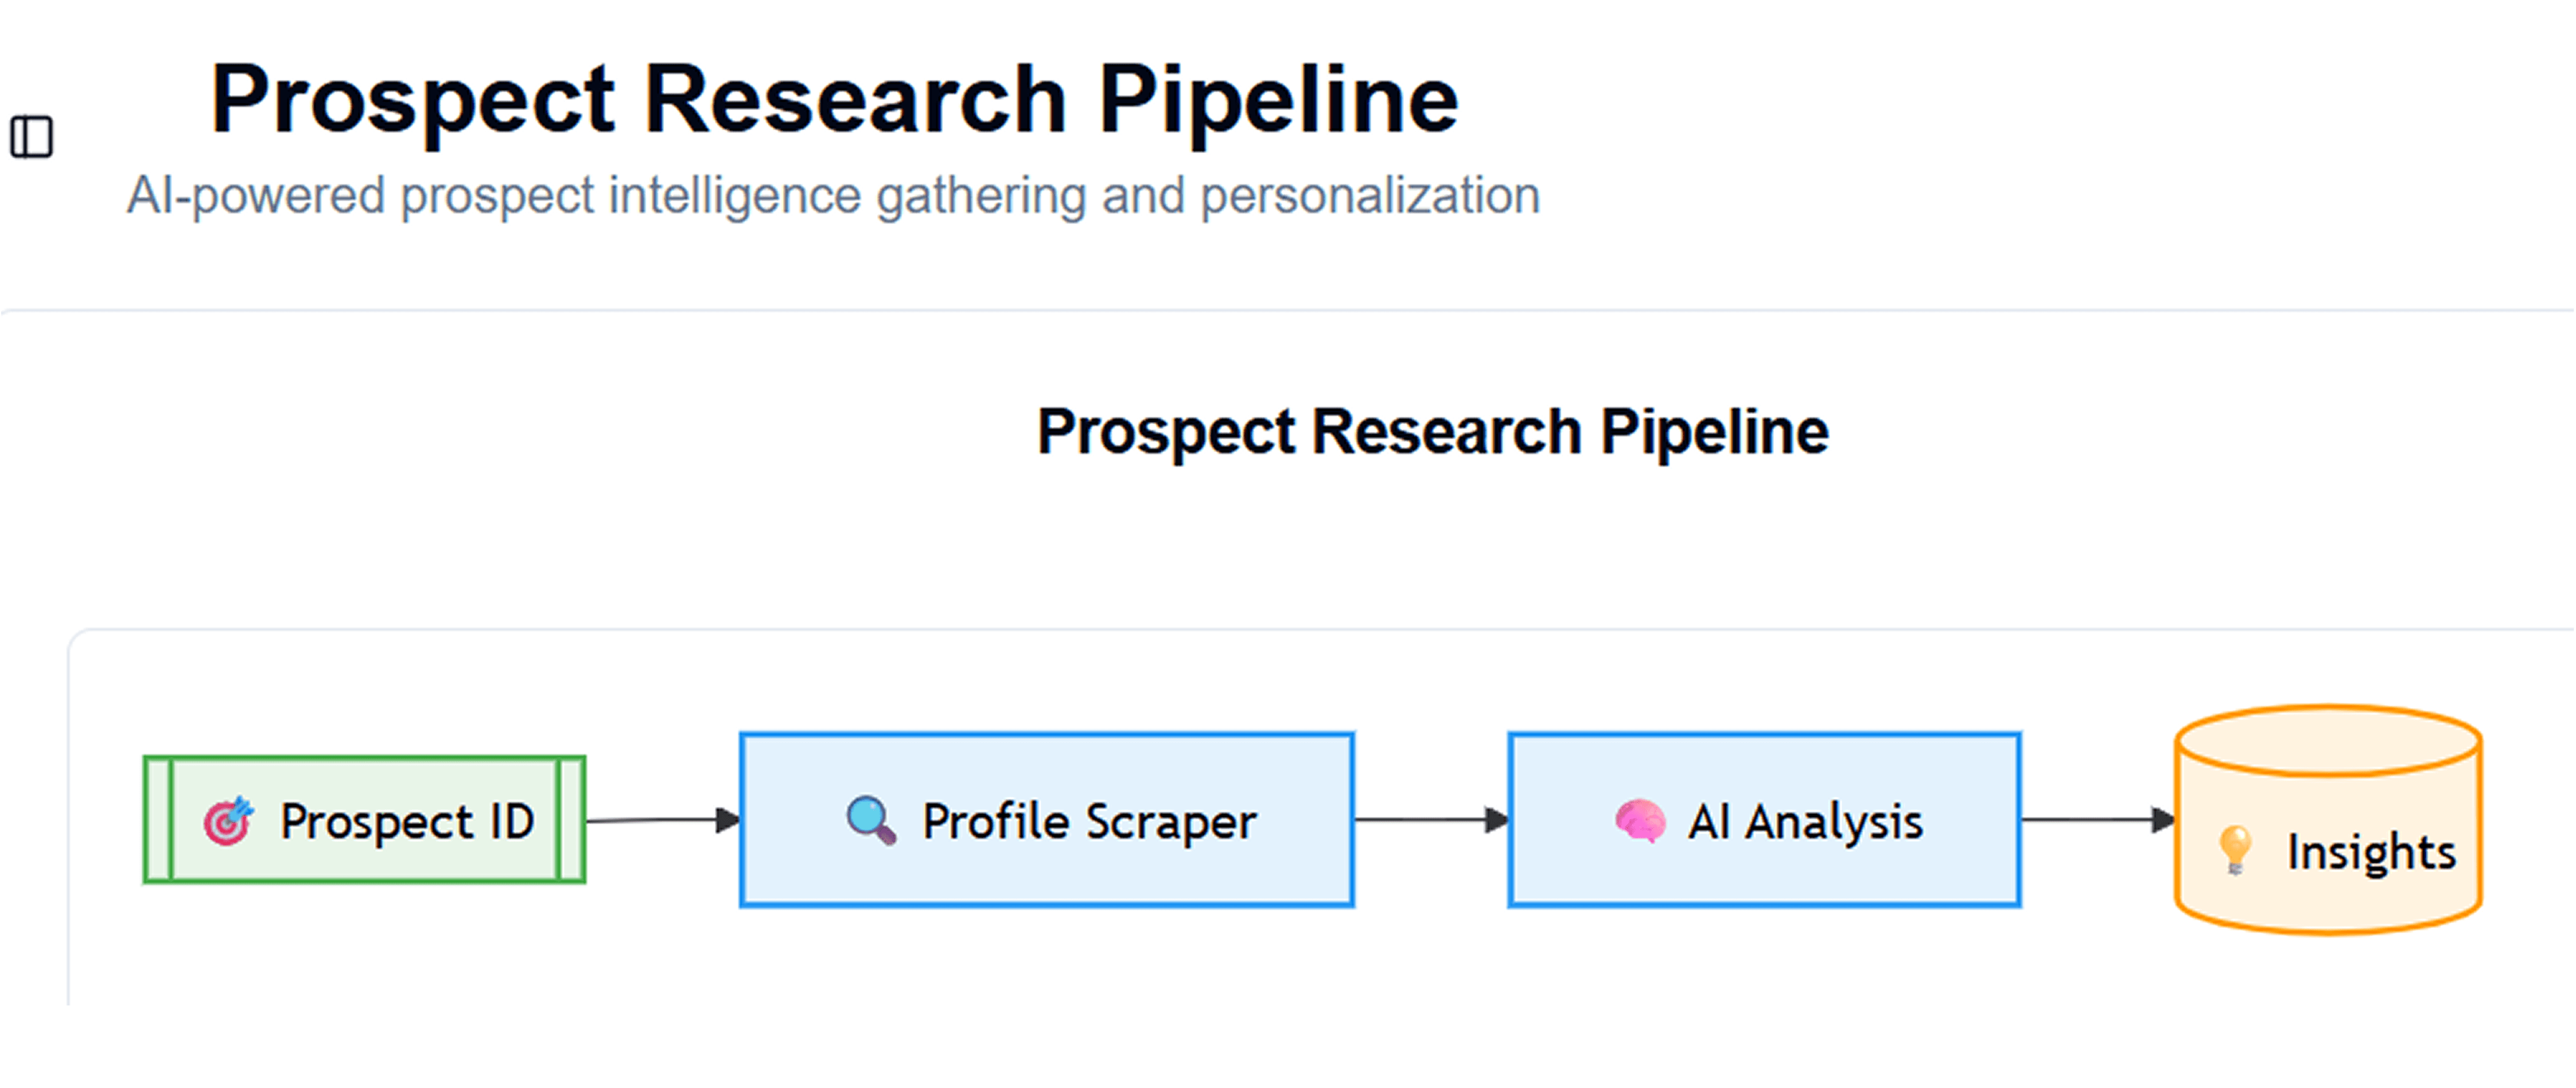Click the magnifying glass icon in Profile Scraper
Viewport: 2576px width, 1088px height.
pos(871,820)
